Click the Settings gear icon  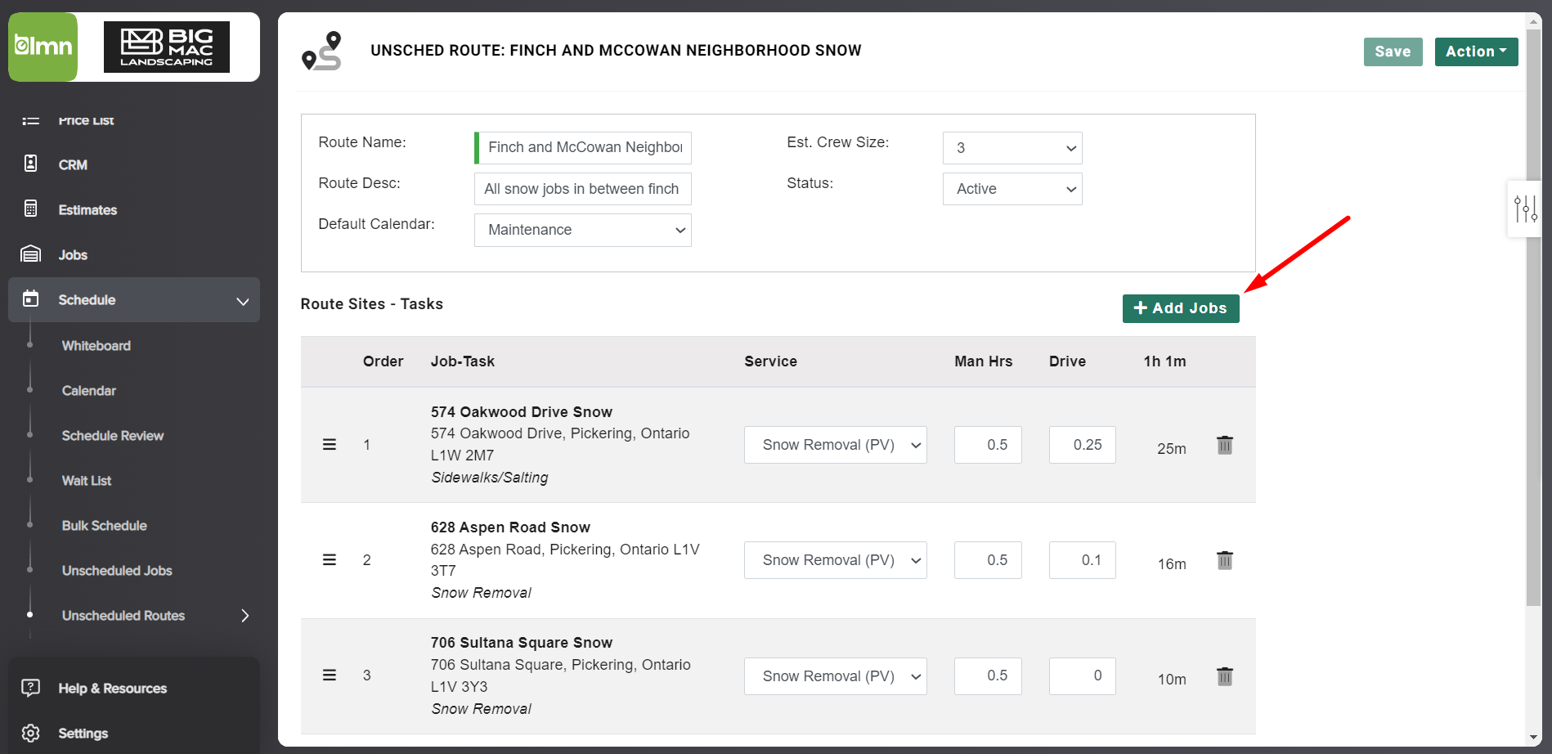pos(30,733)
